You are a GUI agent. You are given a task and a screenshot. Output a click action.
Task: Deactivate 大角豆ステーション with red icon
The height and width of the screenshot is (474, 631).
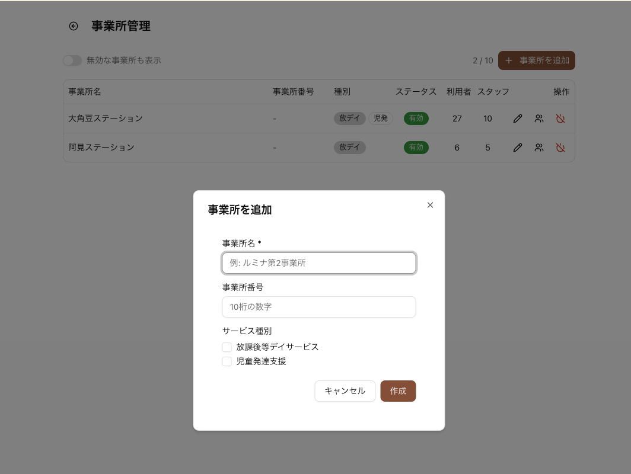(560, 118)
